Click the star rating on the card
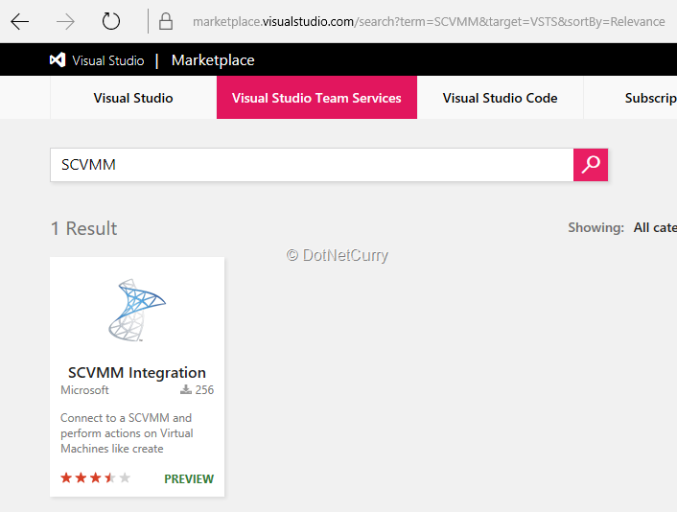 [96, 477]
